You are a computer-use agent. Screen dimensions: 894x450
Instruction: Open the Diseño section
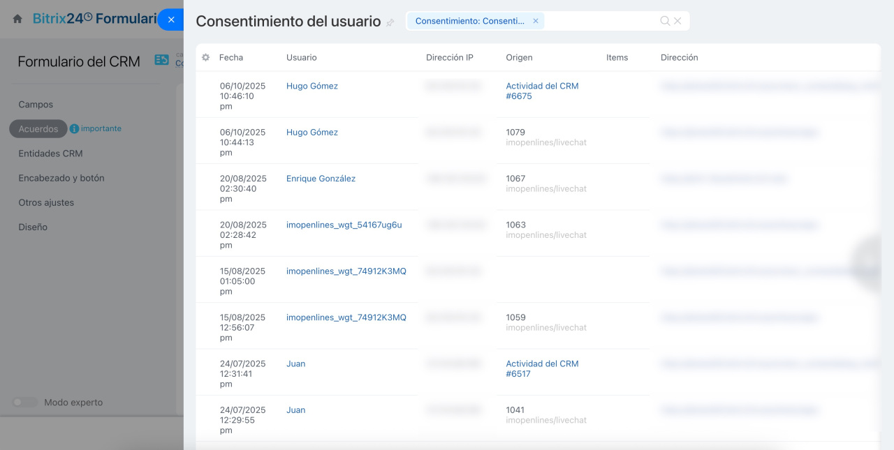point(33,227)
